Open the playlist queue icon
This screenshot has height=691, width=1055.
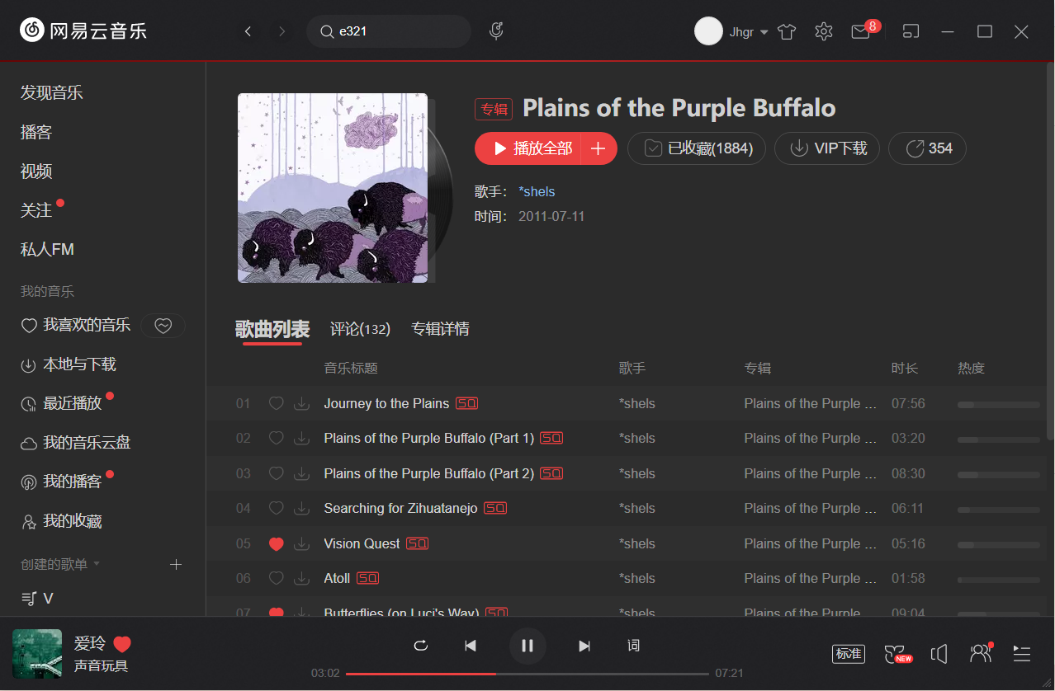tap(1022, 654)
